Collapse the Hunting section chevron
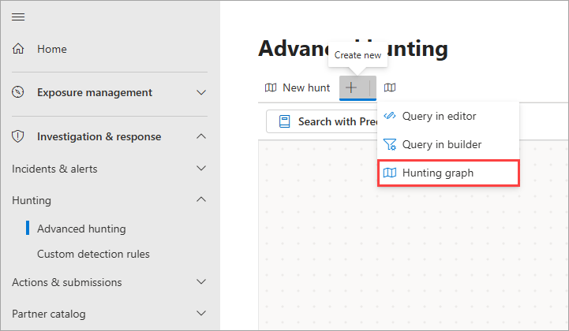This screenshot has width=569, height=331. pyautogui.click(x=201, y=200)
